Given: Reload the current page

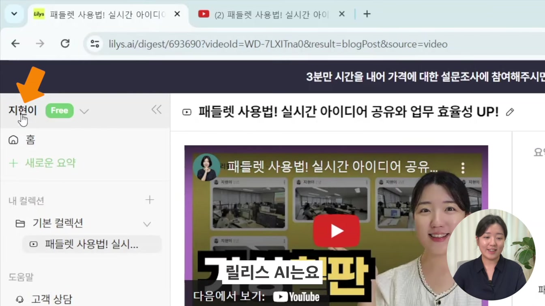Looking at the screenshot, I should tap(65, 44).
